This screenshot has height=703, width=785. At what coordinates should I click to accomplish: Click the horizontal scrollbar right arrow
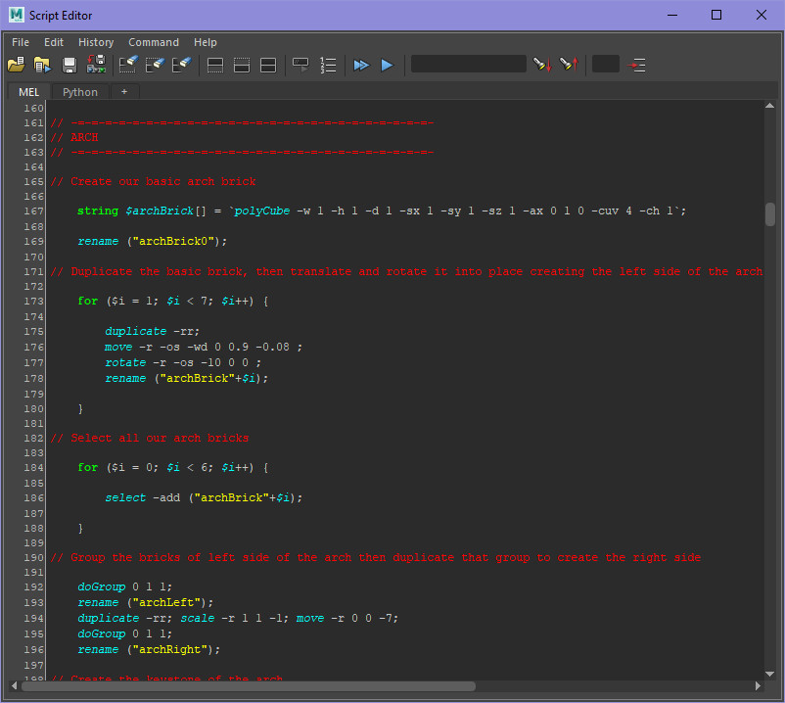758,686
